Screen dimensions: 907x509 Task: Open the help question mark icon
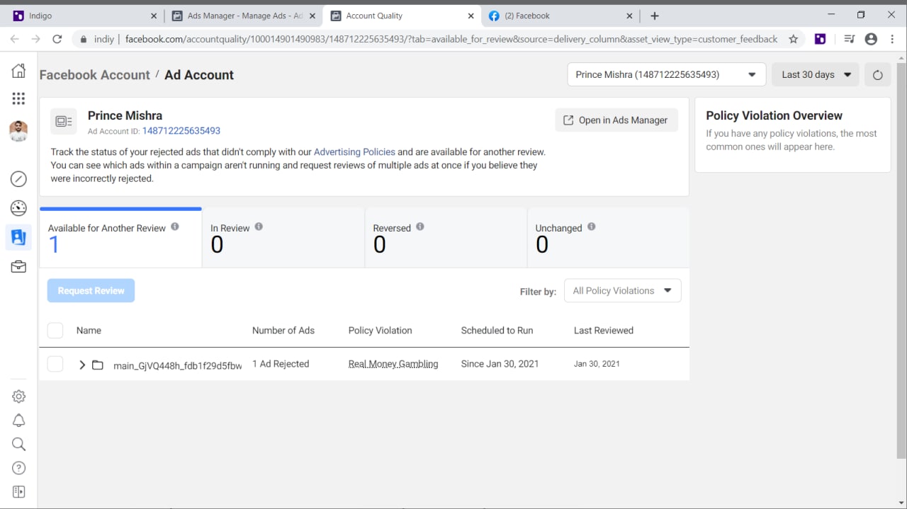pos(19,468)
